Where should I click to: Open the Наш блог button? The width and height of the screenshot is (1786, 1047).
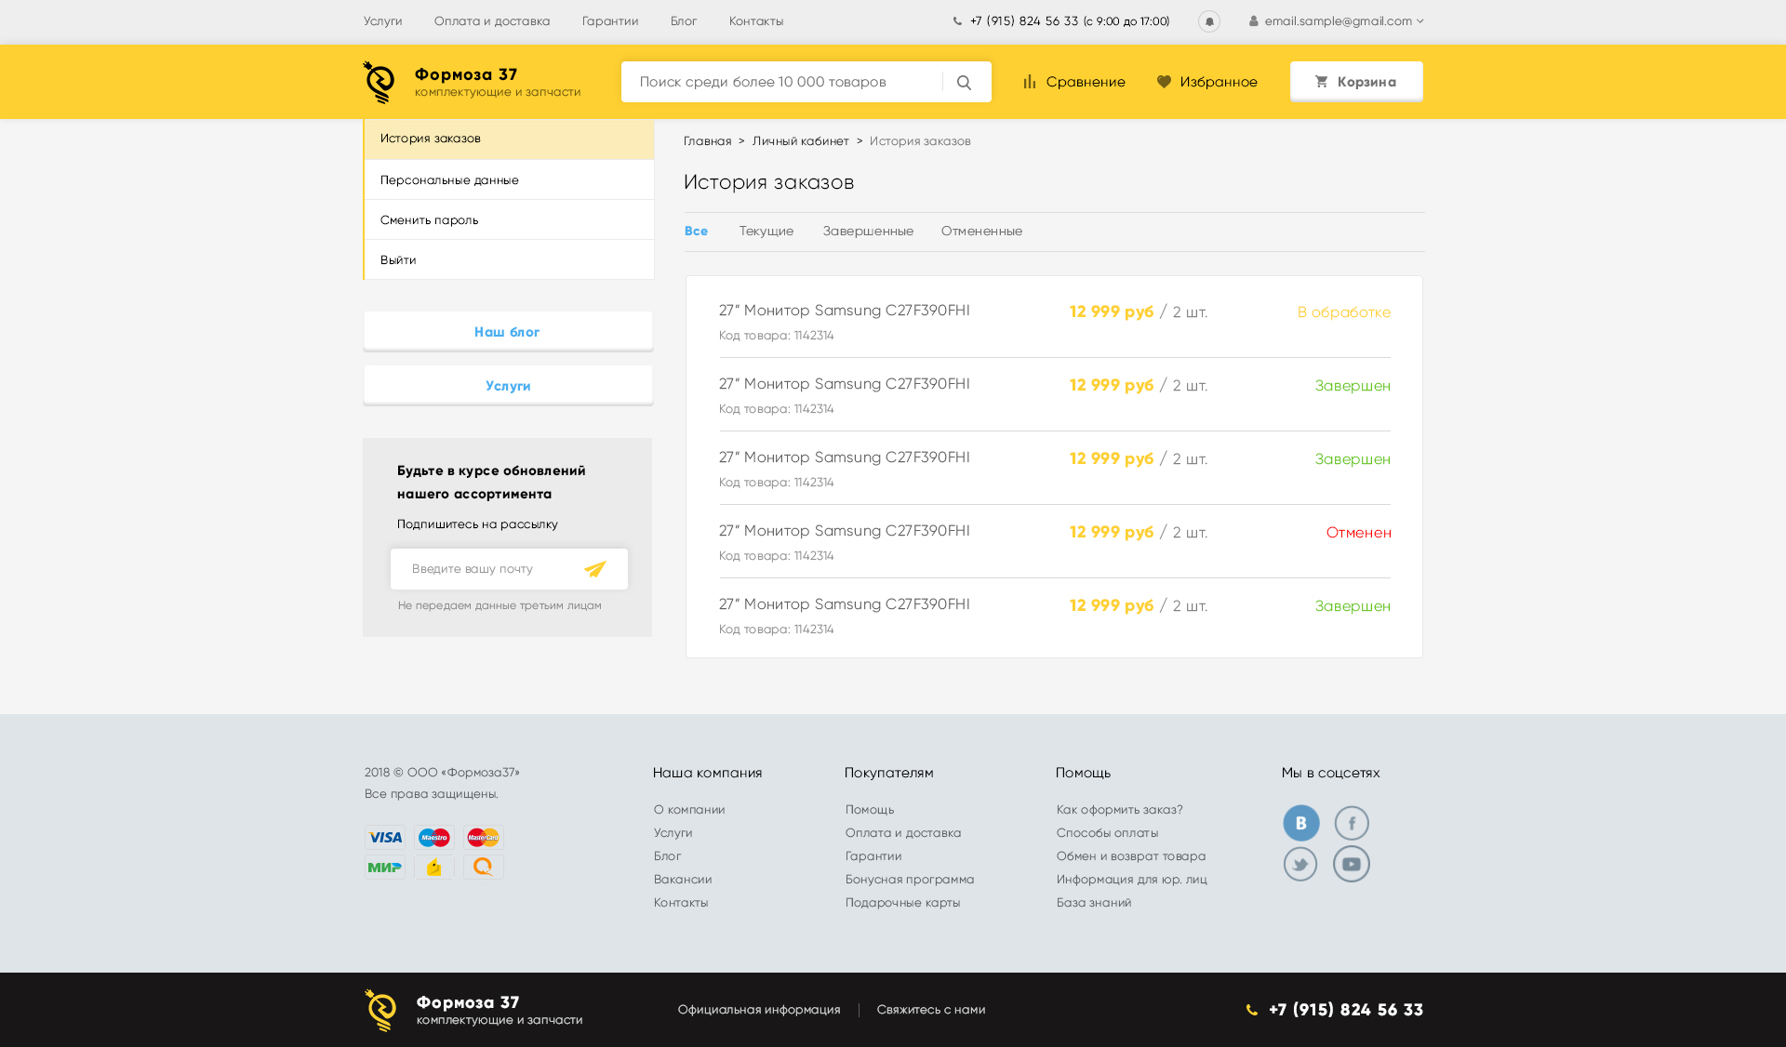(x=507, y=332)
